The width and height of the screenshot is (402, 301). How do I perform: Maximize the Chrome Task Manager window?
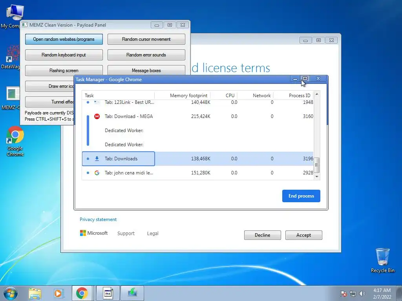tap(305, 78)
